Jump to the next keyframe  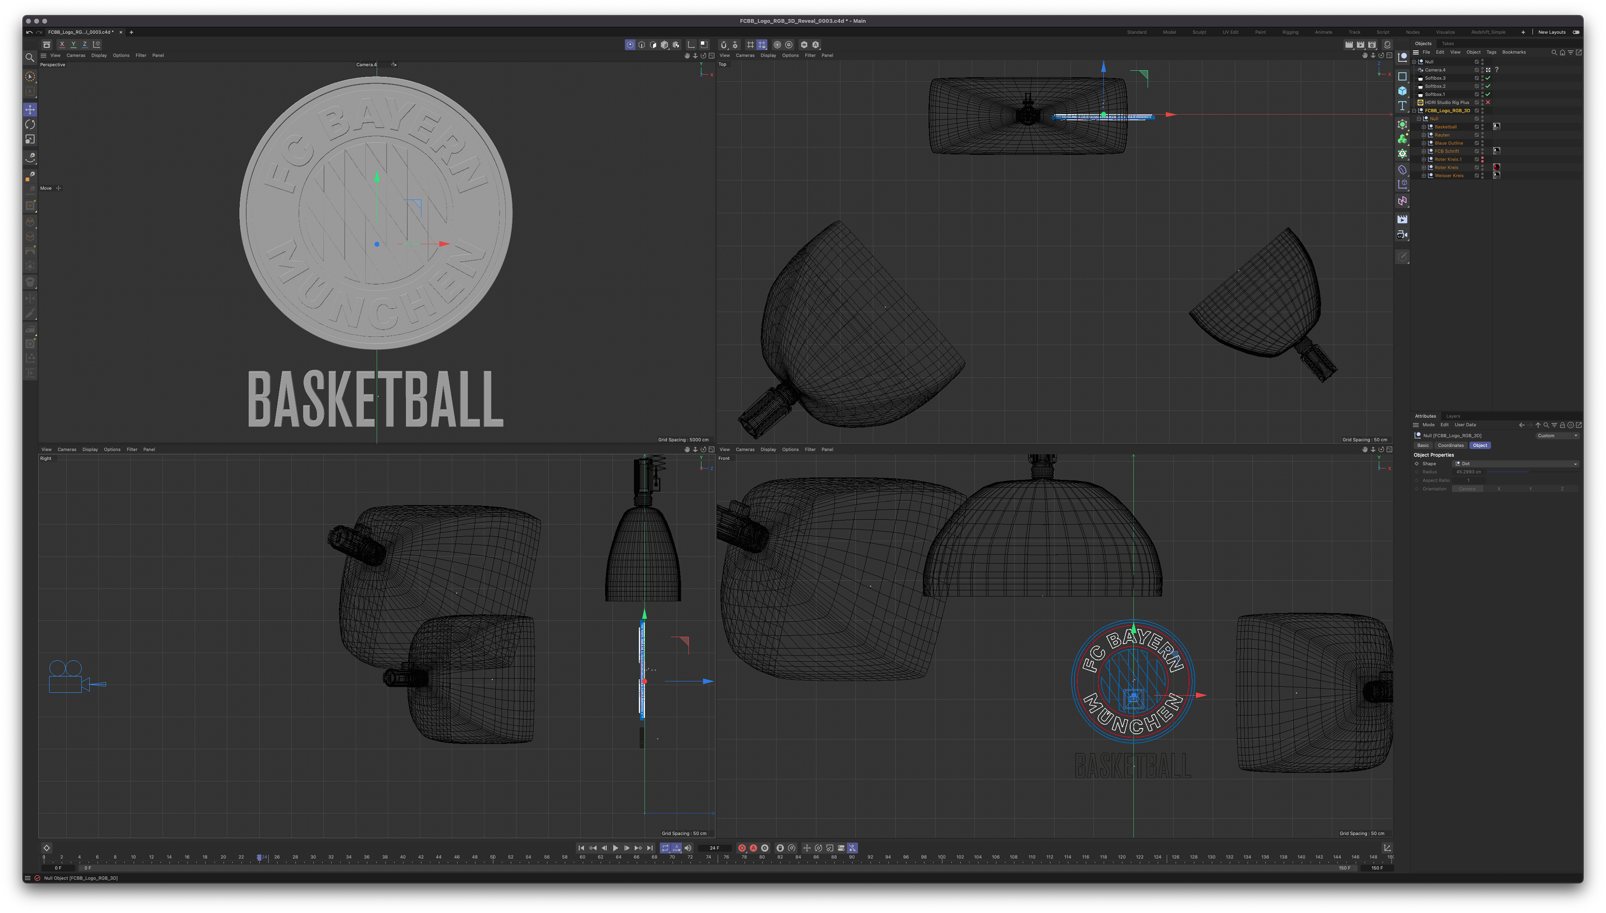click(x=638, y=848)
